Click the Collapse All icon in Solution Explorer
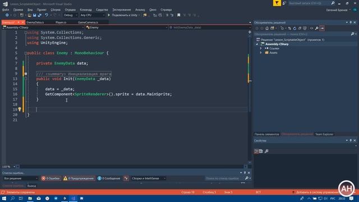The image size is (359, 202). [x=300, y=29]
